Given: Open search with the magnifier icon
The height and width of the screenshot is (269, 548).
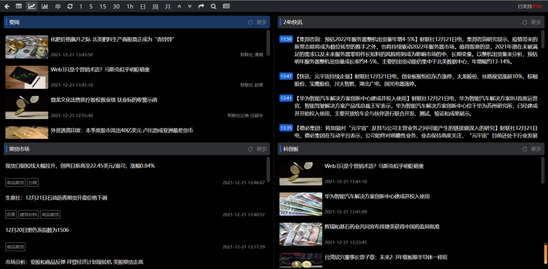Looking at the screenshot, I should [214, 6].
